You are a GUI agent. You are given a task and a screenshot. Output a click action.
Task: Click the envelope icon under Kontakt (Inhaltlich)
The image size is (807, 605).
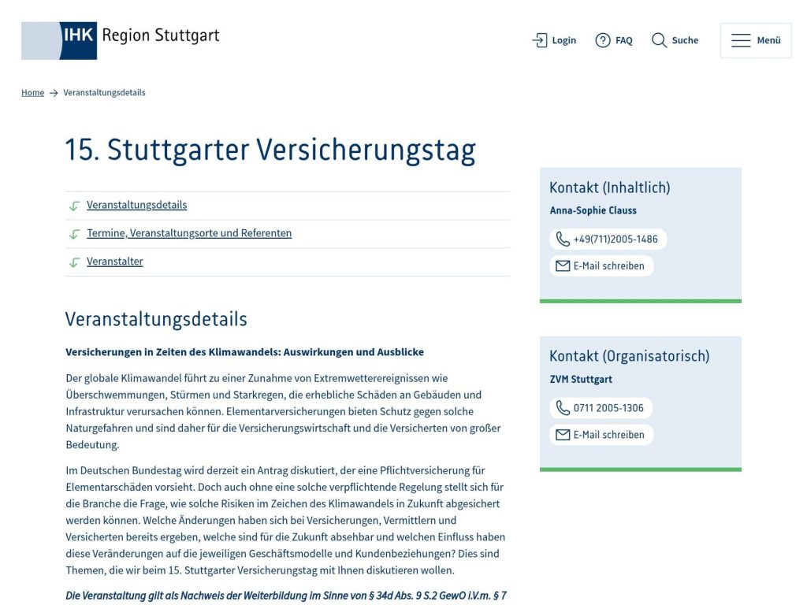[x=562, y=265]
